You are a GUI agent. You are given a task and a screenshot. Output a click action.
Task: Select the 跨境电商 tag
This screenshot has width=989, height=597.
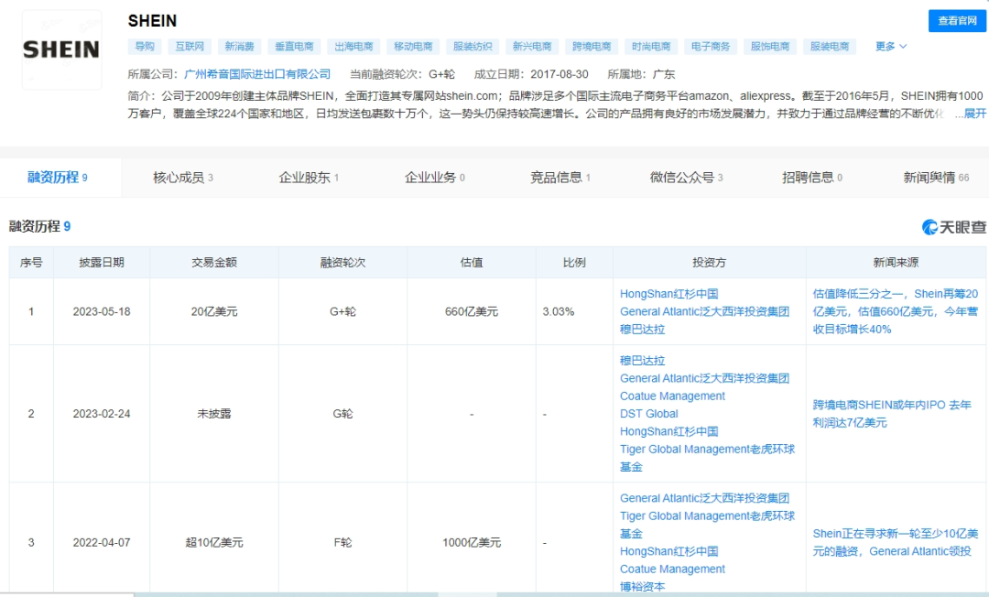click(x=592, y=47)
